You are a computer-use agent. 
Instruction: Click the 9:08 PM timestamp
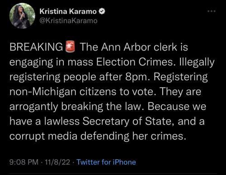click(x=24, y=162)
